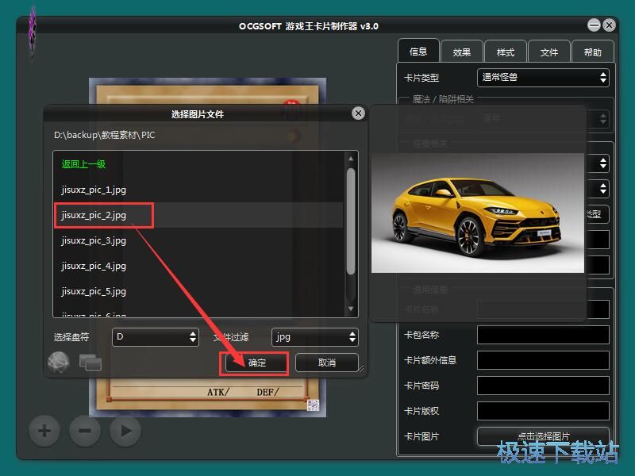Select jisuxz_pic_4.jpg in file list
This screenshot has height=476, width=635.
point(198,266)
